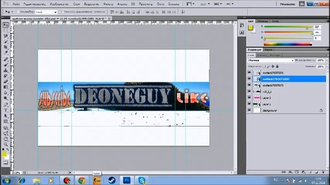The width and height of the screenshot is (330, 185).
Task: Toggle the lock position cross icon
Action: coord(273,66)
